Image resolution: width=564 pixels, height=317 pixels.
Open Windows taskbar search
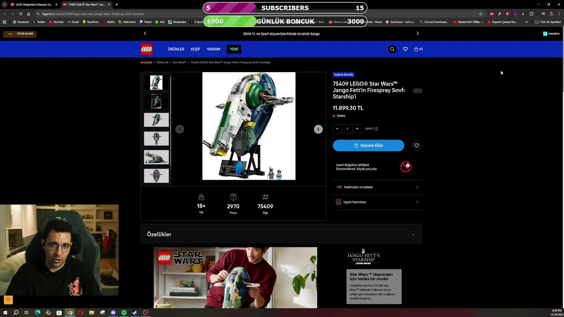pos(16,313)
